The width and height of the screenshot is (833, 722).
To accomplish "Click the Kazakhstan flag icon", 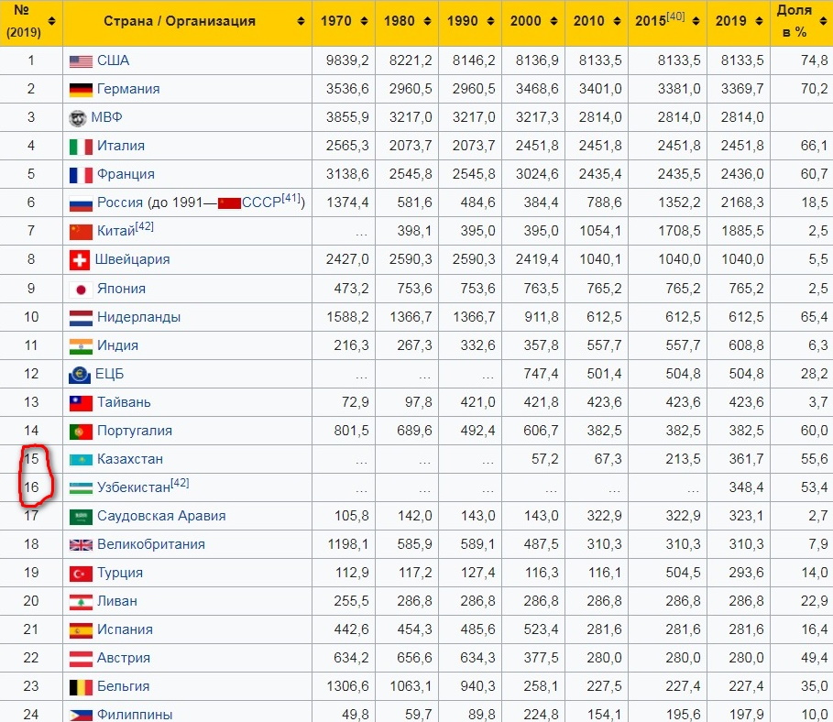I will click(x=82, y=459).
